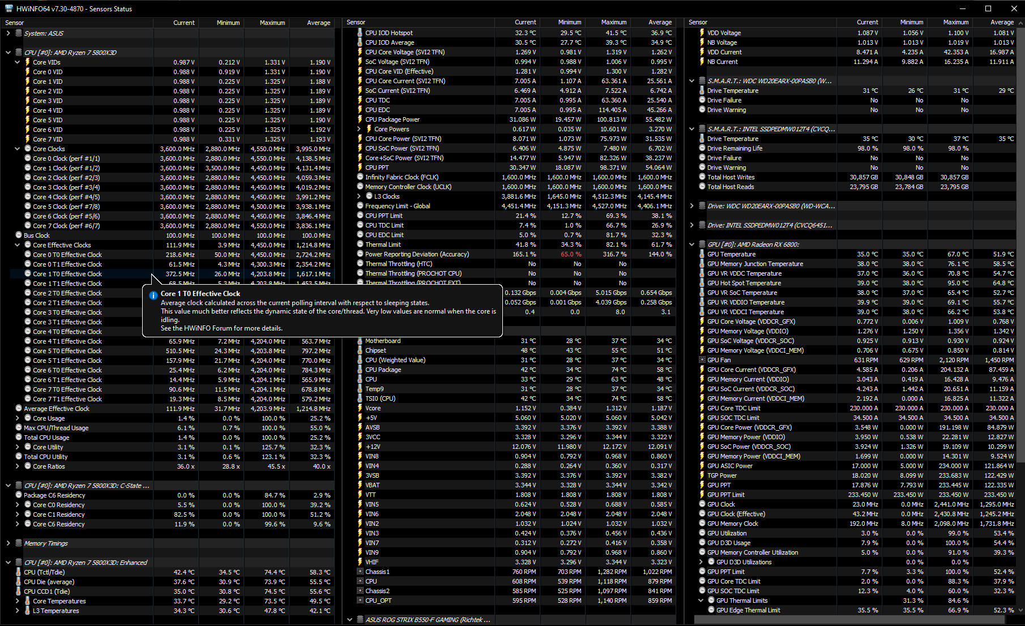Select the icon beside Power Reporting Deviation (Accuracy)
This screenshot has height=626, width=1025.
click(x=360, y=254)
